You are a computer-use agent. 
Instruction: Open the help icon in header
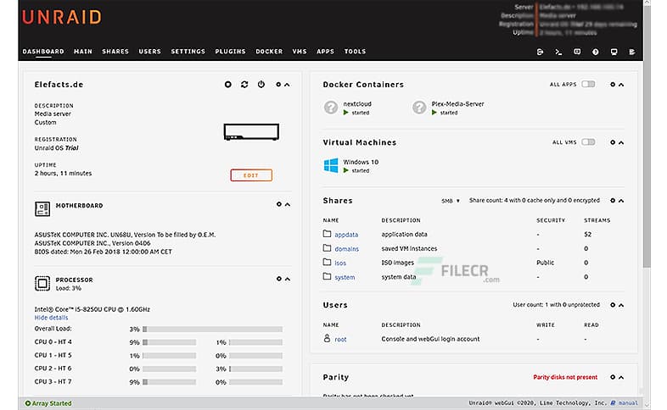(x=595, y=52)
